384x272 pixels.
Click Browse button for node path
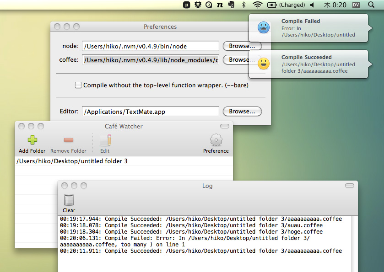coord(242,46)
